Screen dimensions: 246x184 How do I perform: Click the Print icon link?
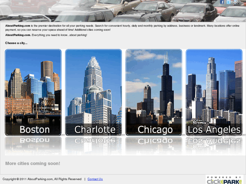(238, 2)
